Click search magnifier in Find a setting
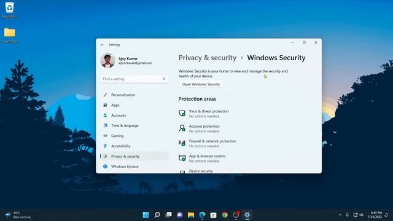The height and width of the screenshot is (221, 393). click(x=164, y=79)
